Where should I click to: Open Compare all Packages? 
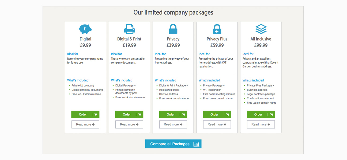(173, 144)
